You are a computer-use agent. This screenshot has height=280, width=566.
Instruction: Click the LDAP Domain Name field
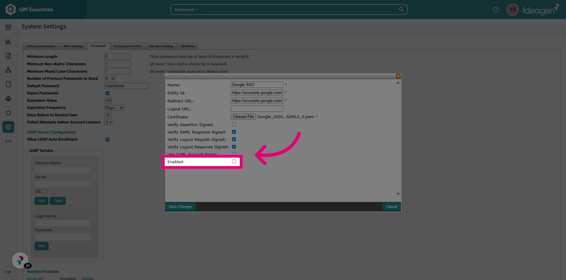pyautogui.click(x=62, y=170)
